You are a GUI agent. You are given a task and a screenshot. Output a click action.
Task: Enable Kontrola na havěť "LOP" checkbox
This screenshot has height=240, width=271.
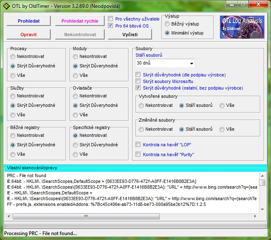pyautogui.click(x=138, y=145)
